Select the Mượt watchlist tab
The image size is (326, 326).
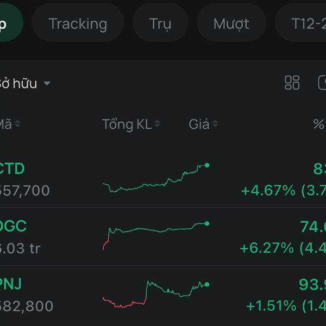[x=231, y=24]
